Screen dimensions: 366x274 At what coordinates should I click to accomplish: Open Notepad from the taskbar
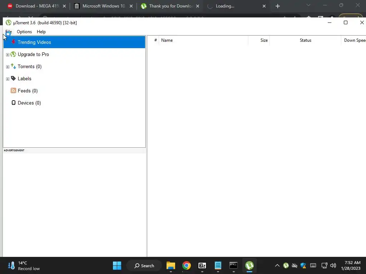click(218, 265)
